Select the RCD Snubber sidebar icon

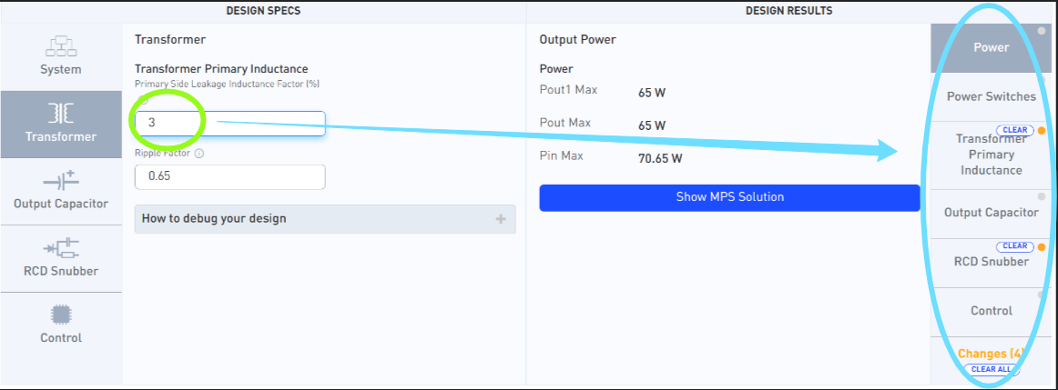(61, 247)
